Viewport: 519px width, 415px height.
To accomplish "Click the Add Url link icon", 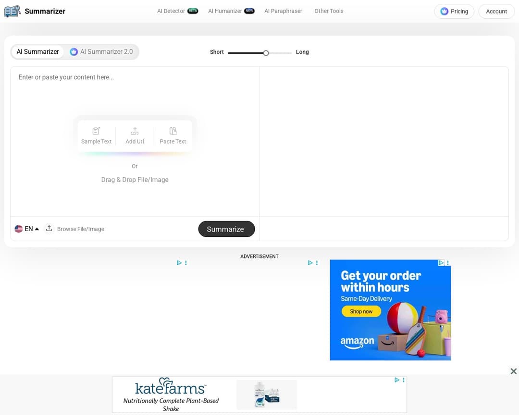I will 135,131.
